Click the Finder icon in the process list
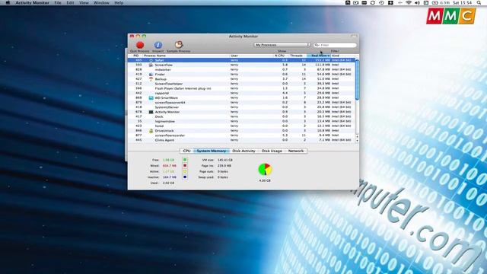The height and width of the screenshot is (274, 487). (151, 75)
